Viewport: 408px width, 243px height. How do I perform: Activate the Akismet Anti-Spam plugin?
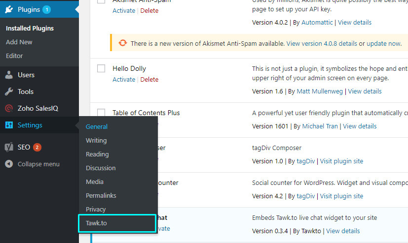124,11
